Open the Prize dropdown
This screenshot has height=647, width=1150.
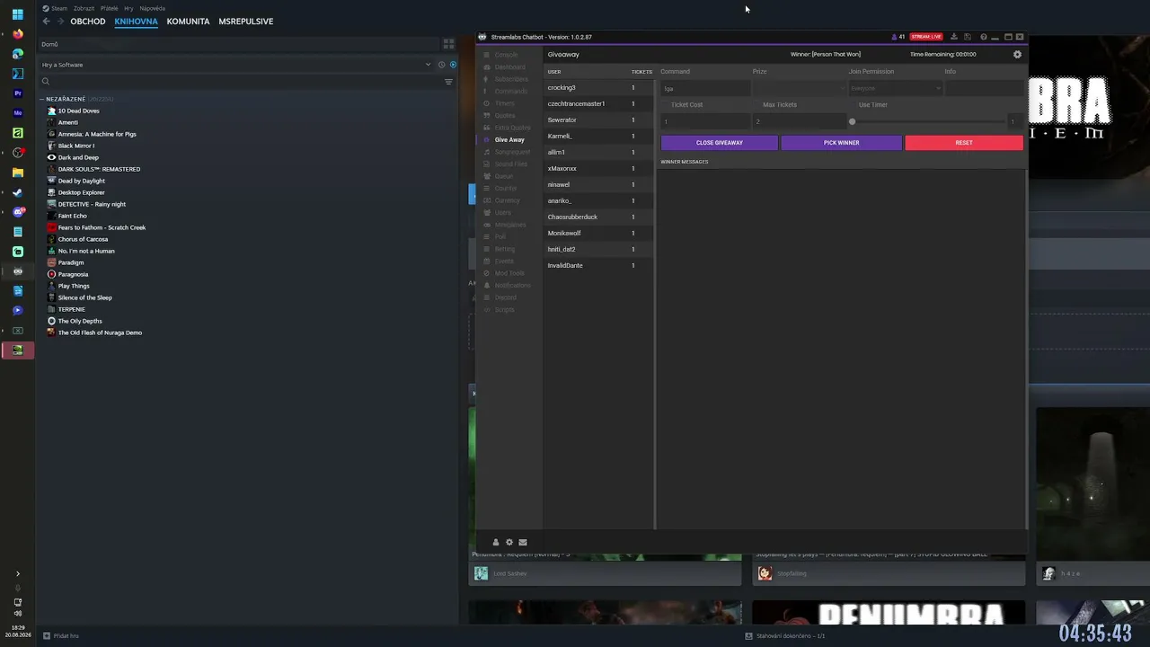(x=800, y=88)
